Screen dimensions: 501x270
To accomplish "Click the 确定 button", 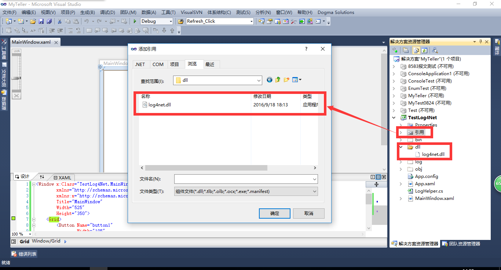I will pos(275,214).
